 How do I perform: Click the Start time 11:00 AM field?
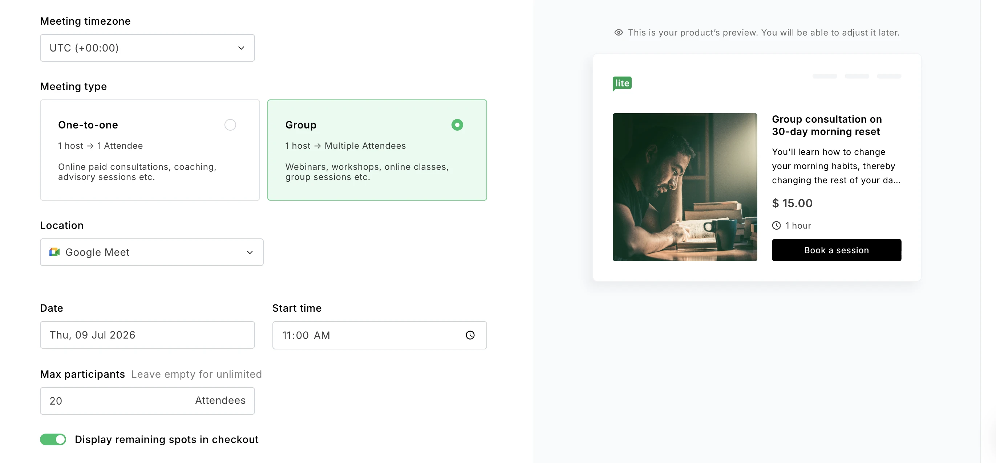379,335
